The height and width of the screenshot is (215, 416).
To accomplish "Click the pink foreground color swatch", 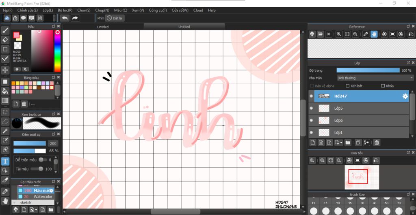I will (16, 35).
